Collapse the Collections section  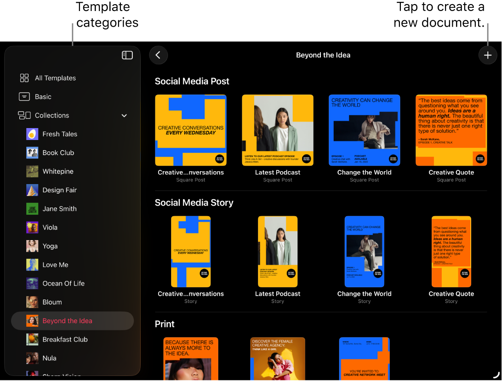pos(124,115)
